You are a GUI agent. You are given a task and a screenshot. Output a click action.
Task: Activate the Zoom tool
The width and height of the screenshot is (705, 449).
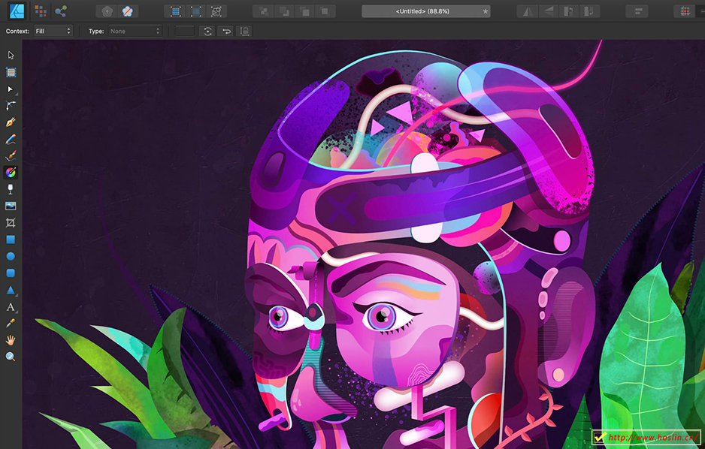coord(11,356)
